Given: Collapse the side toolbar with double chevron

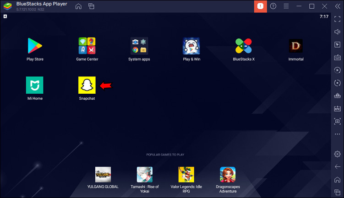Looking at the screenshot, I should 338,6.
